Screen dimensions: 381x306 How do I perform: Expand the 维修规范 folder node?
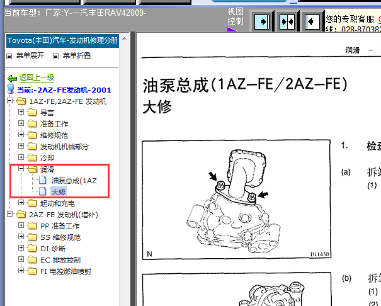pyautogui.click(x=21, y=134)
